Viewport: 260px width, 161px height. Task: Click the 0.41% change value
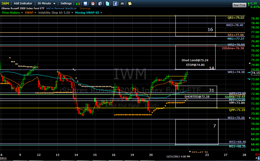coord(255,7)
